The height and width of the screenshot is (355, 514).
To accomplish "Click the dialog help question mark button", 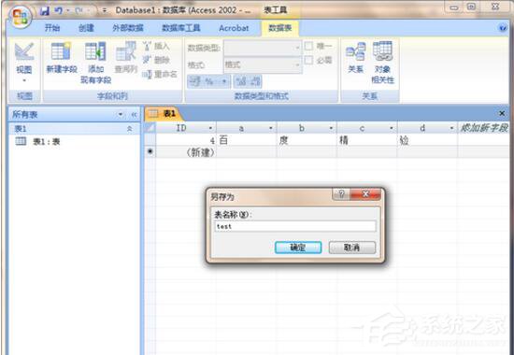I will click(341, 194).
